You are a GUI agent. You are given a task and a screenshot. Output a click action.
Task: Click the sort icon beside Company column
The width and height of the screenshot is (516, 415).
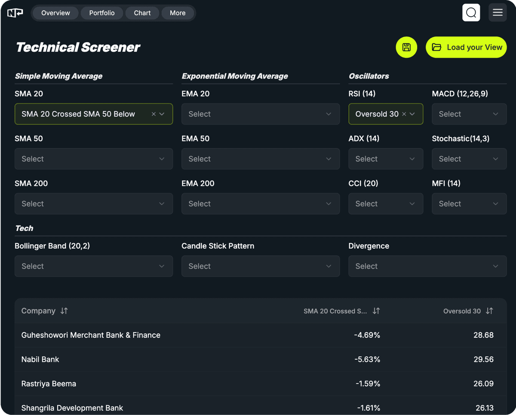(64, 311)
